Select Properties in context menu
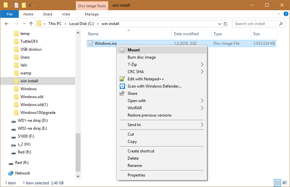The width and height of the screenshot is (290, 187). point(162,175)
